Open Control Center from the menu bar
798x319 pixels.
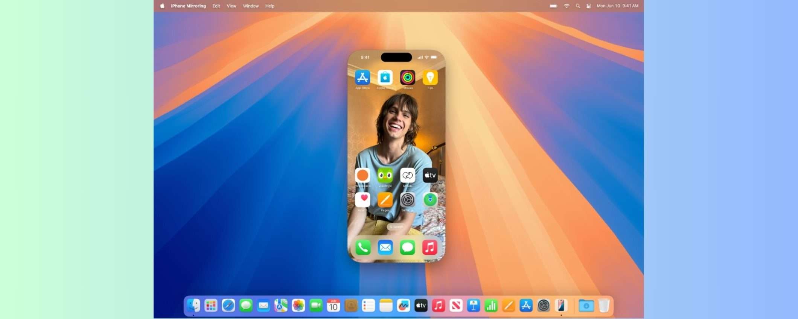589,6
